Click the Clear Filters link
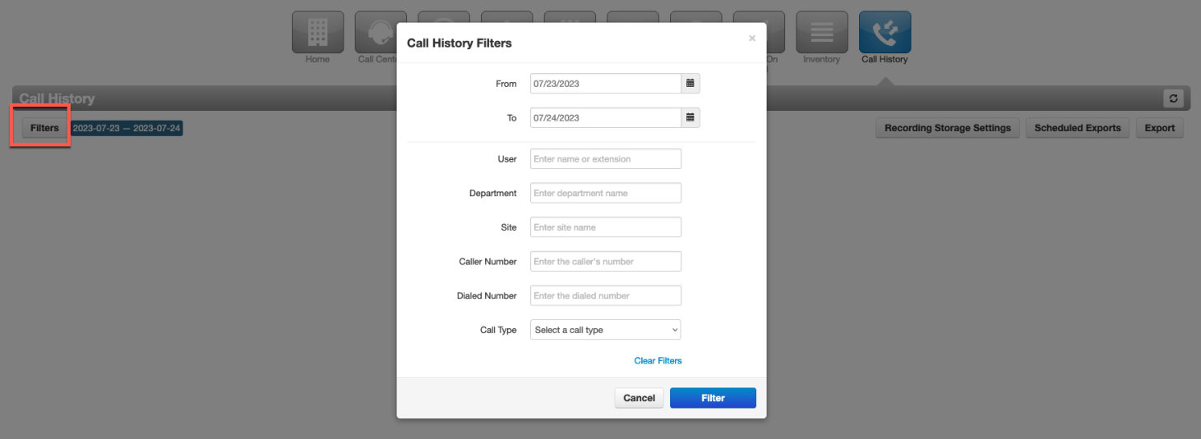1201x439 pixels. pos(658,361)
